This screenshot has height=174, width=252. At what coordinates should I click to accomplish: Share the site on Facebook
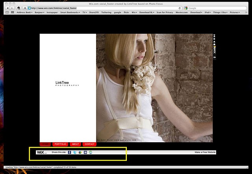click(x=69, y=152)
